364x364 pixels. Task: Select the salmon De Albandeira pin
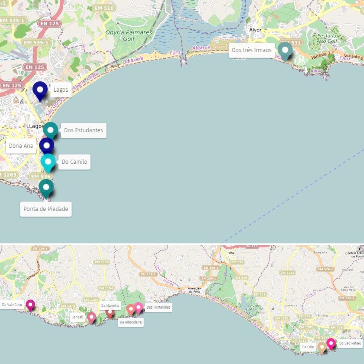point(131,310)
